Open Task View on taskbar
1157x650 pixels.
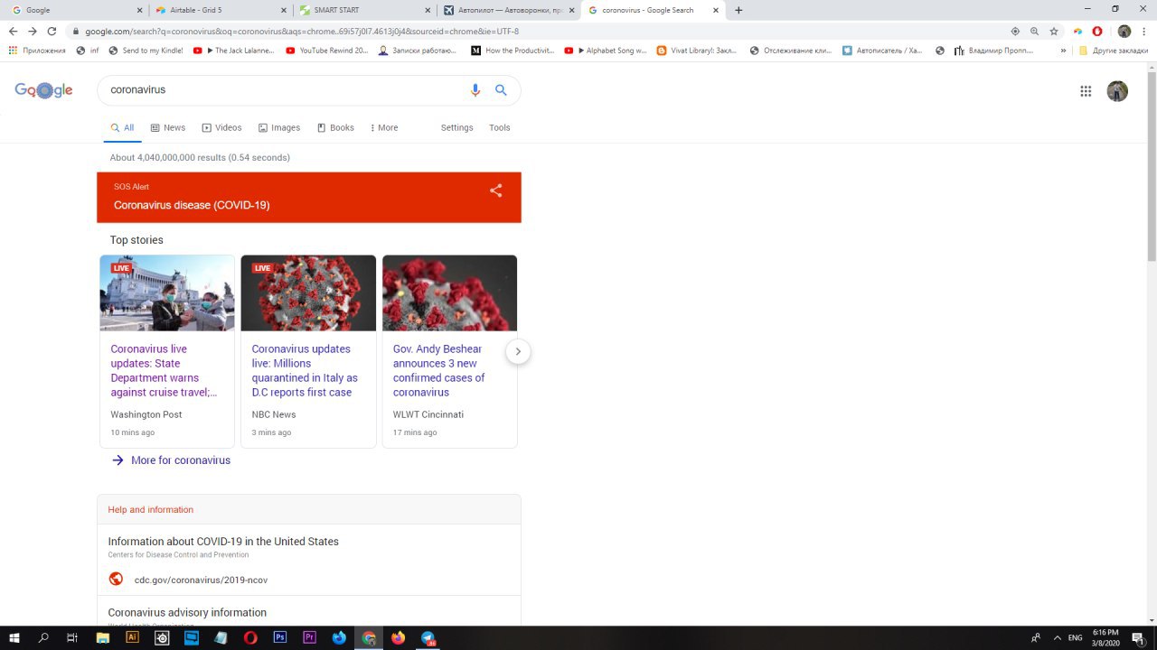point(72,637)
